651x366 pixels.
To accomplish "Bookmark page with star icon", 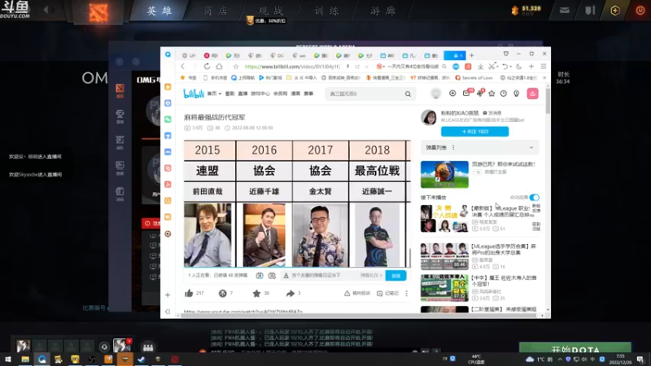I will pos(236,67).
